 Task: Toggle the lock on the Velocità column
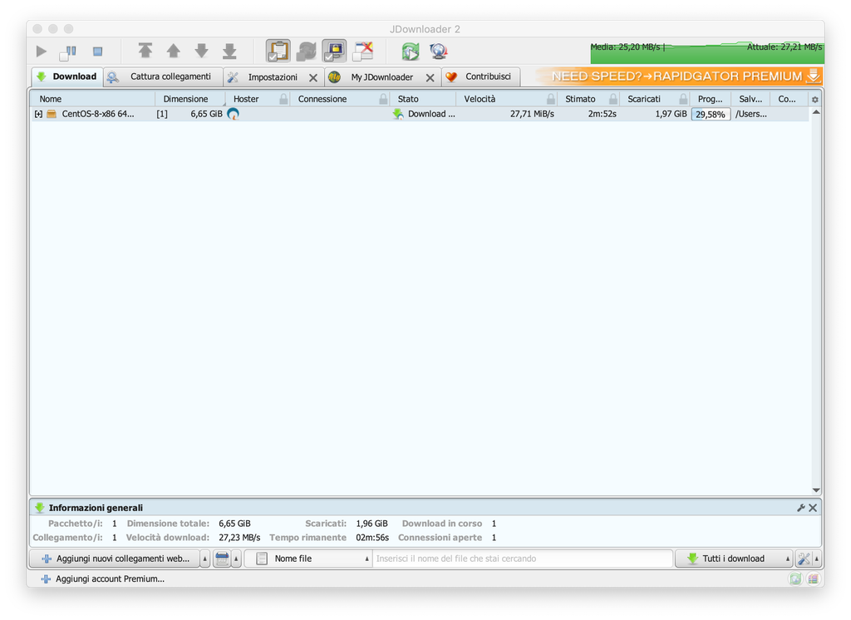[551, 99]
